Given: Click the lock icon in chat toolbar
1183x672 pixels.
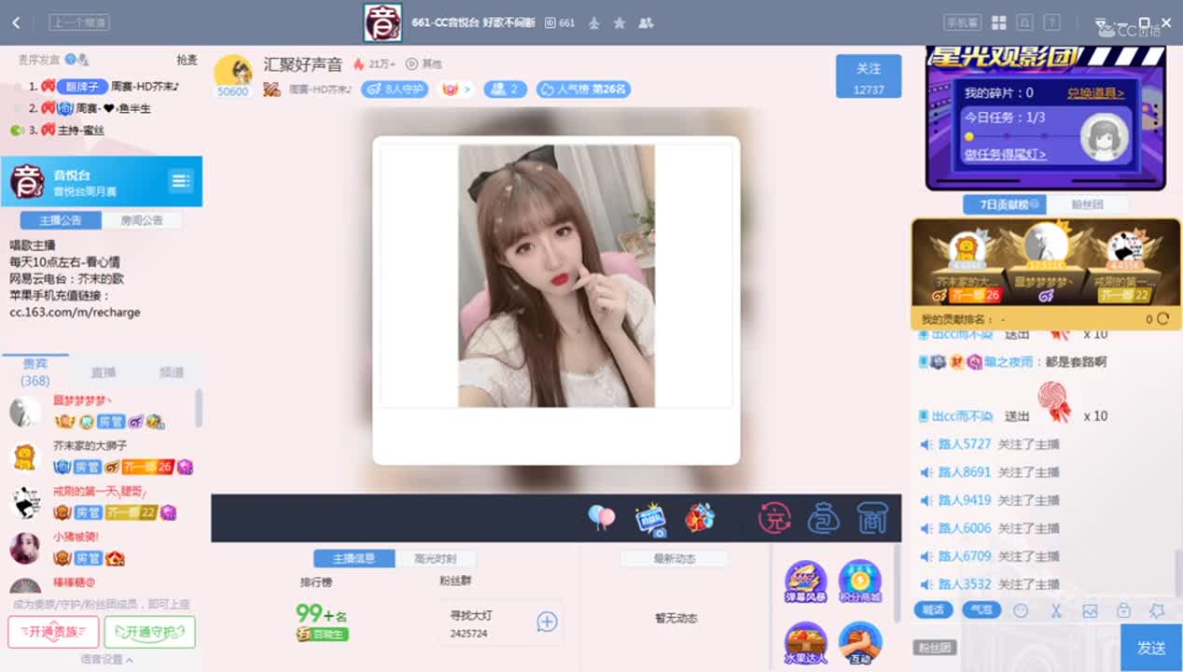Looking at the screenshot, I should (x=1123, y=610).
